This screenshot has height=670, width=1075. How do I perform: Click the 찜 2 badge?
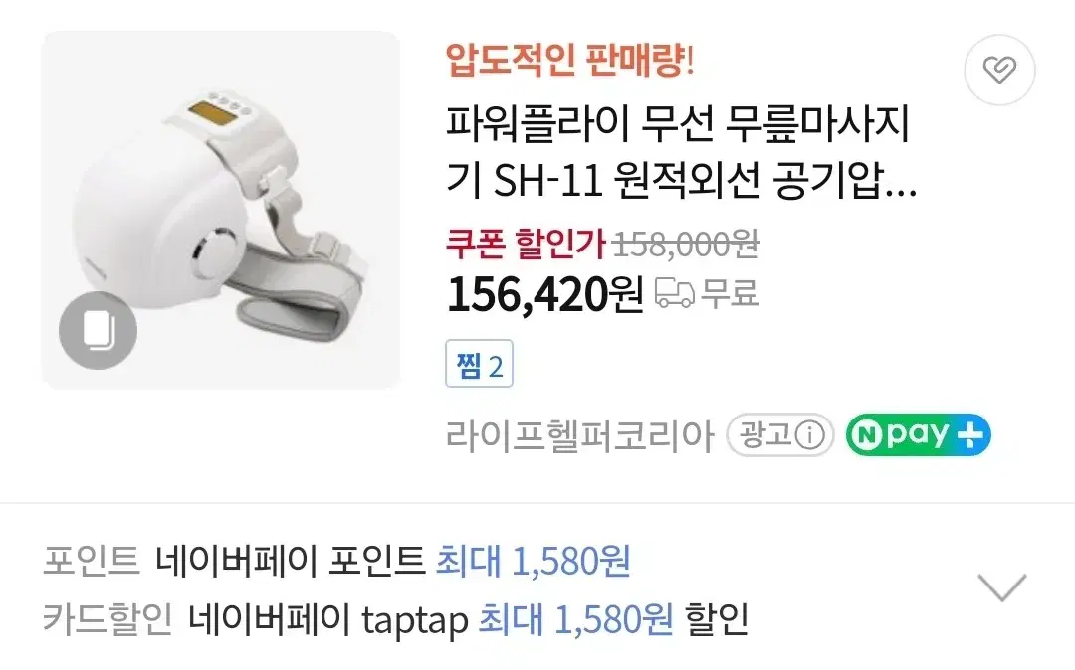click(479, 364)
